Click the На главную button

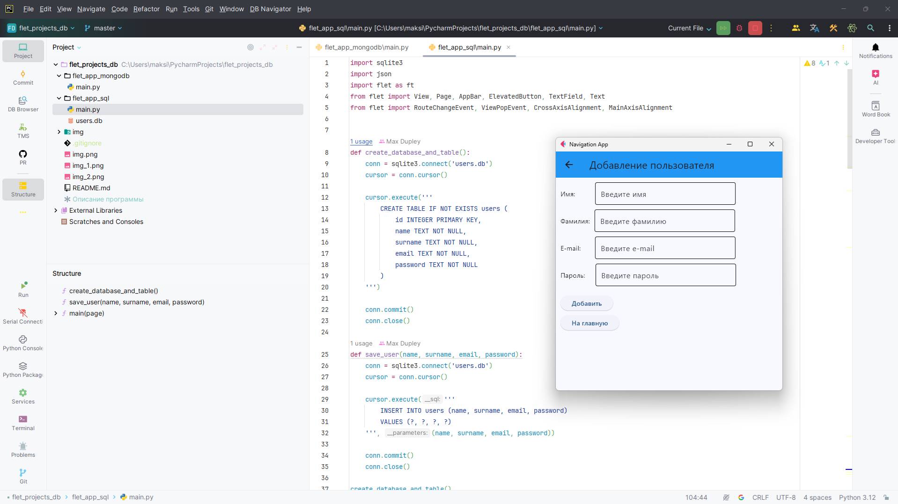589,323
